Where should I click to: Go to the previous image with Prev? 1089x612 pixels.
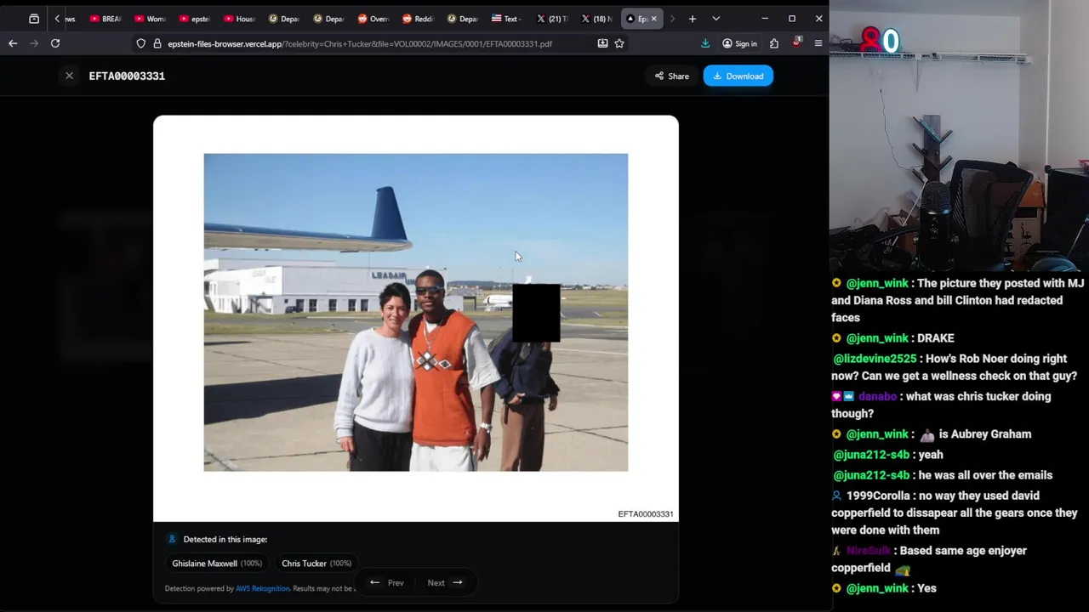(386, 582)
